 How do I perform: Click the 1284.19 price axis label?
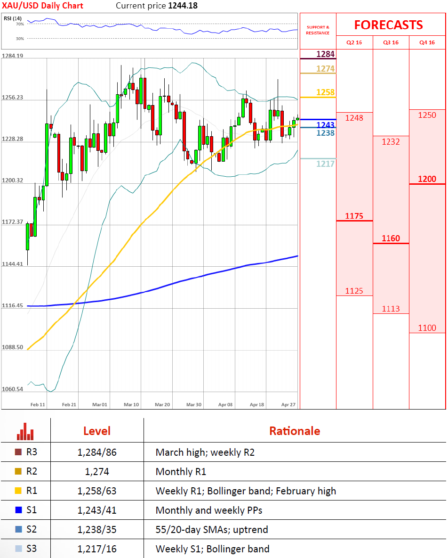click(12, 56)
